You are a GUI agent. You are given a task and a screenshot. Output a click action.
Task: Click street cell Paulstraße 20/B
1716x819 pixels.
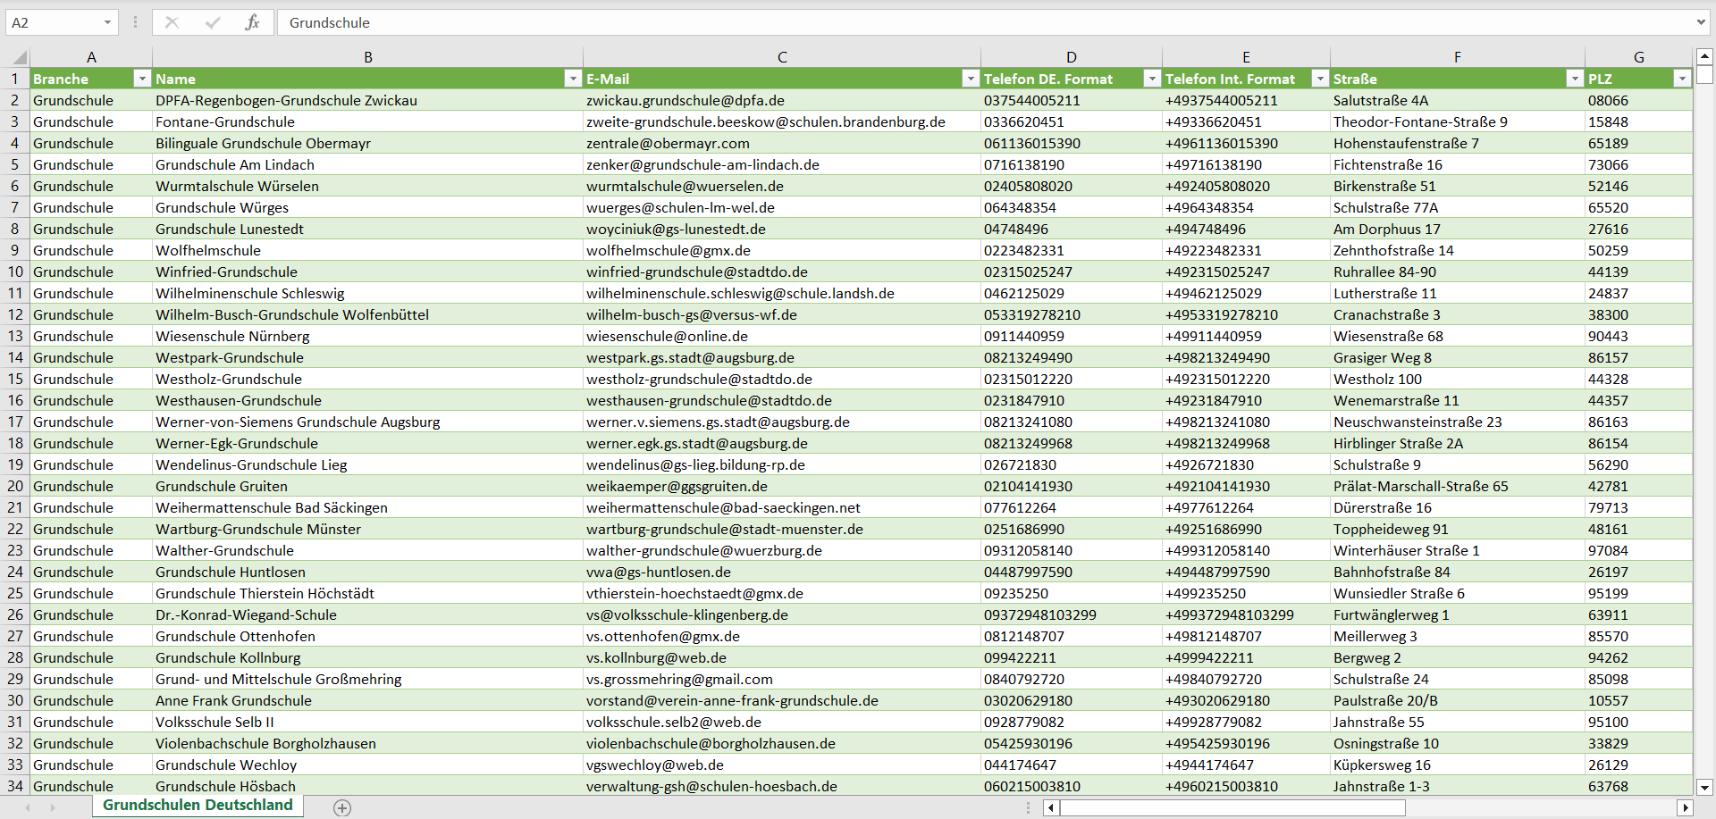tap(1458, 700)
